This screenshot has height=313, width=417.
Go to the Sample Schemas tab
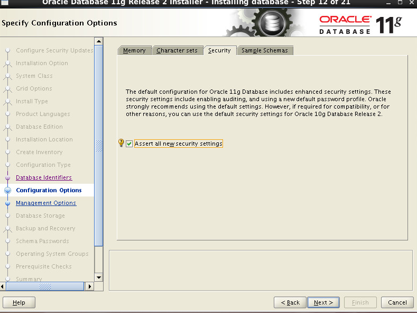265,50
